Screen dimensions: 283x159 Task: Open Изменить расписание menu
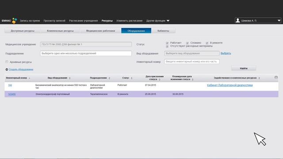click(x=130, y=21)
